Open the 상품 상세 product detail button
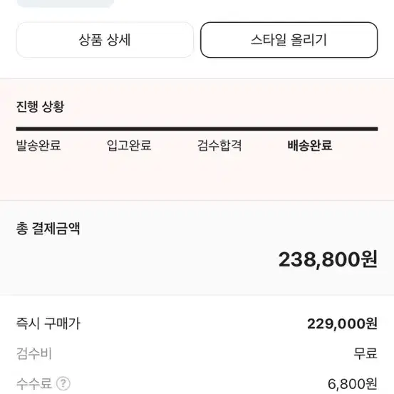The height and width of the screenshot is (394, 394). 105,40
